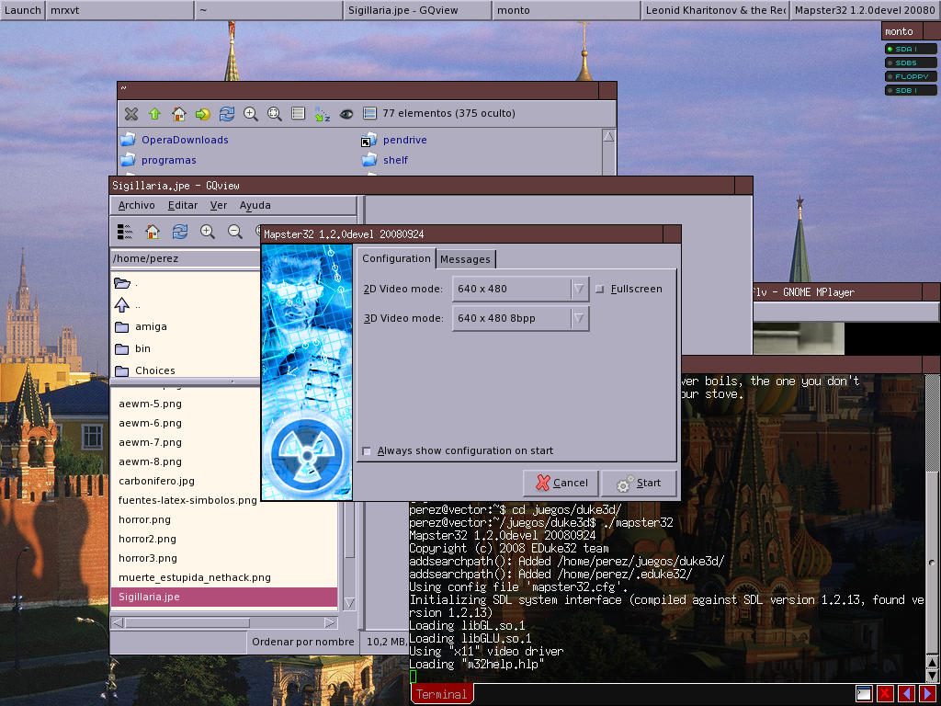Check Always show configuration on start
This screenshot has width=941, height=706.
367,450
